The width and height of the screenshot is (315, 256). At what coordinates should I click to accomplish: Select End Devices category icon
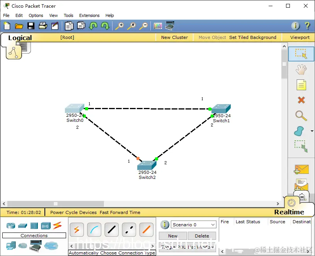[11, 246]
